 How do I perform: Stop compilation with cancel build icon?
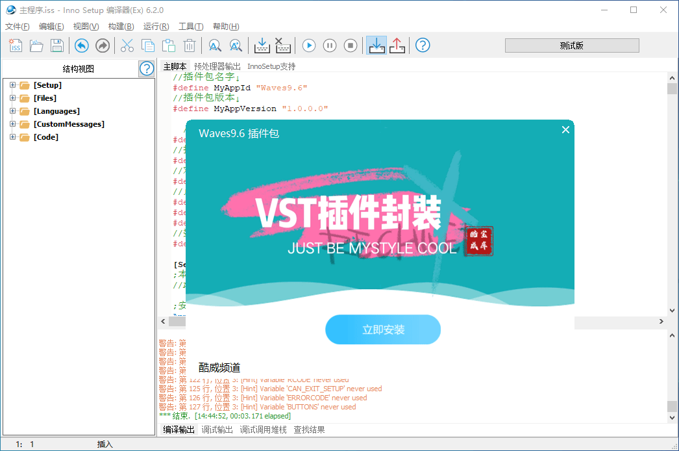tap(283, 45)
